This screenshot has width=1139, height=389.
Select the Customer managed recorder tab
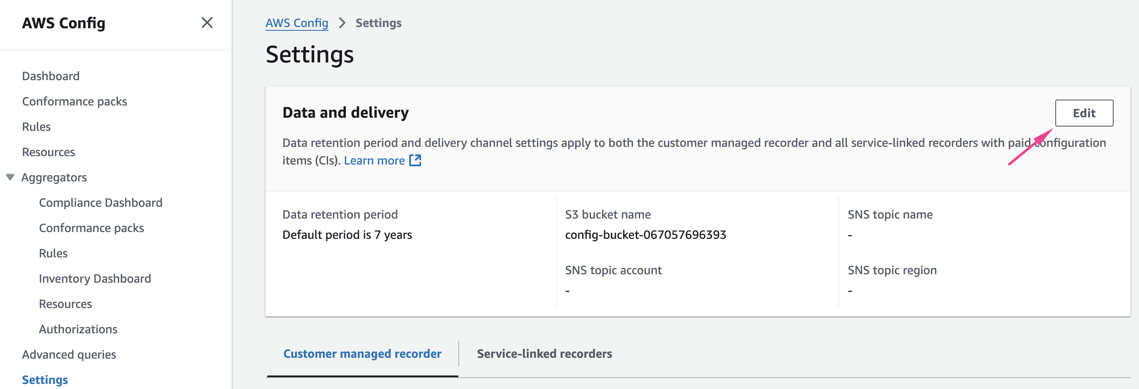pos(362,354)
